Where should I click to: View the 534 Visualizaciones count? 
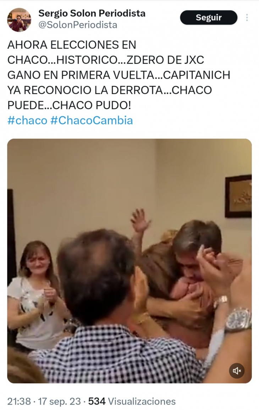pos(132,401)
